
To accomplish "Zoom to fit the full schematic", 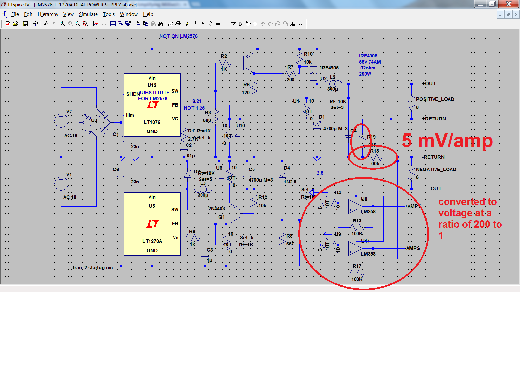I will point(85,24).
